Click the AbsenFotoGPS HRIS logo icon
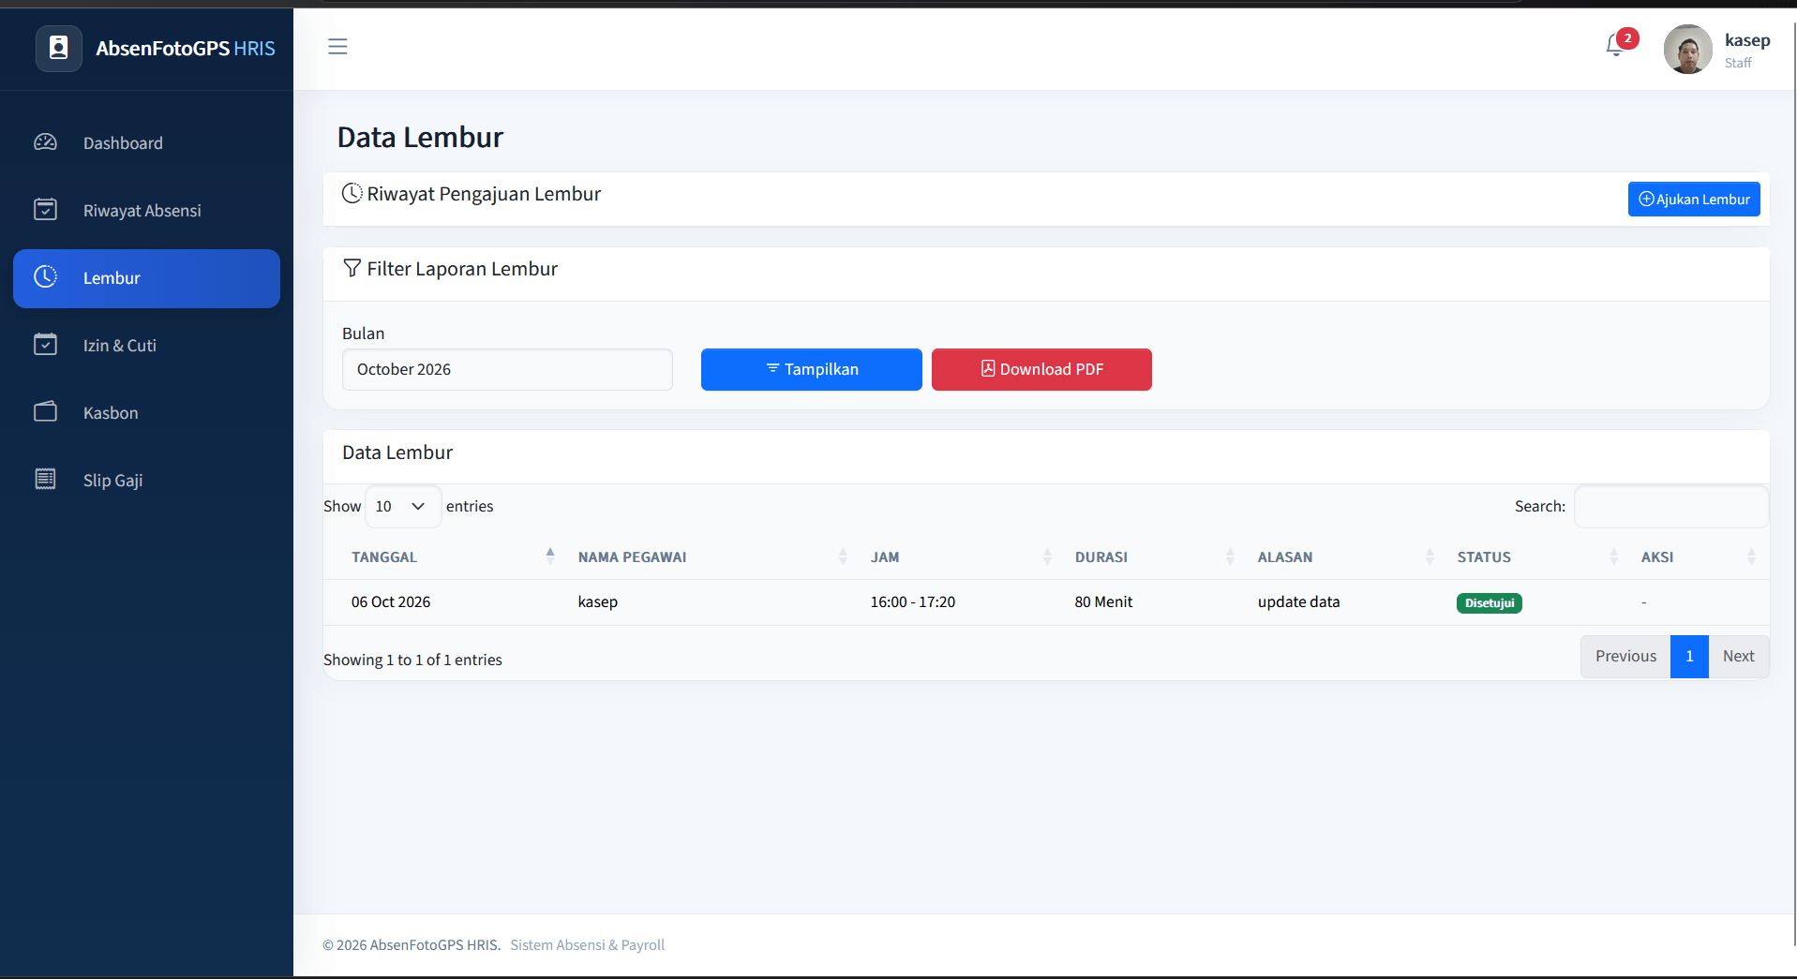The height and width of the screenshot is (979, 1797). tap(59, 49)
